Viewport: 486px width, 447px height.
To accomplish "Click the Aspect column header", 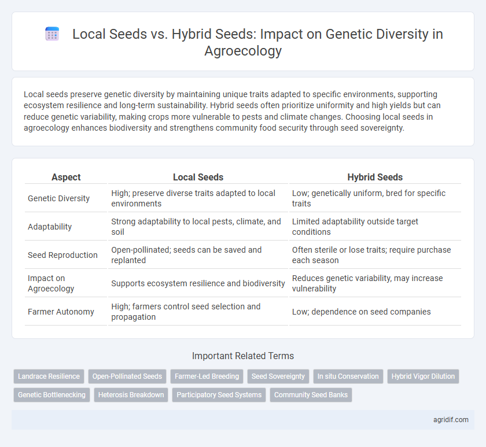I will [66, 177].
